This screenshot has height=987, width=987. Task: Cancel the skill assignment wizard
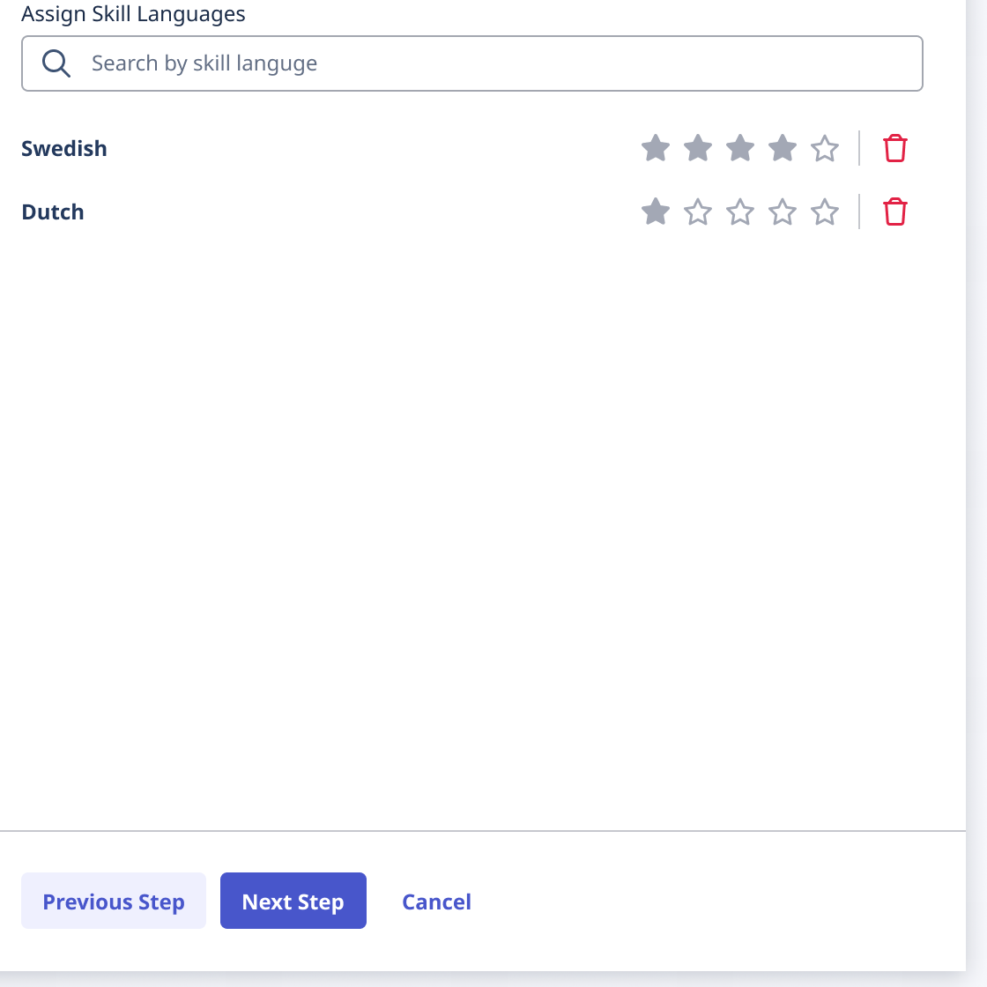click(436, 902)
